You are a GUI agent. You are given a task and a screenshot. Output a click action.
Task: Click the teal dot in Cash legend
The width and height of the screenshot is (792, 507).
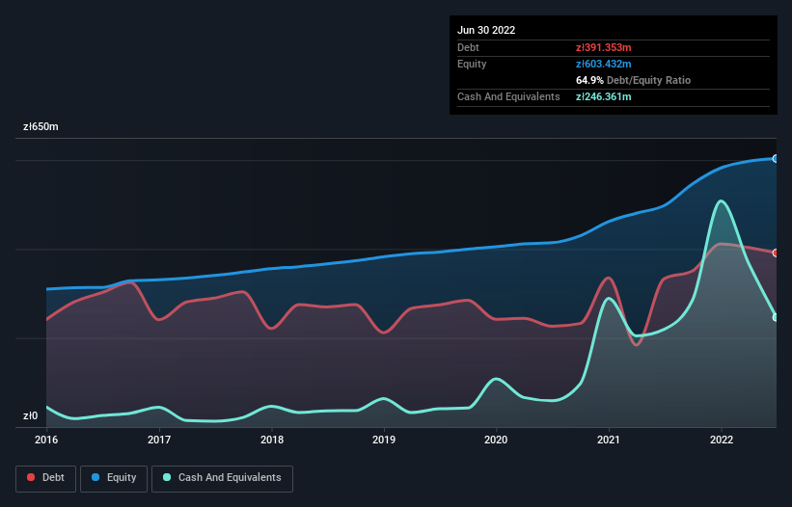pos(167,477)
